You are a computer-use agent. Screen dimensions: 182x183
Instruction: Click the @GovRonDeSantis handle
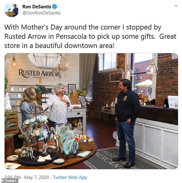41,13
